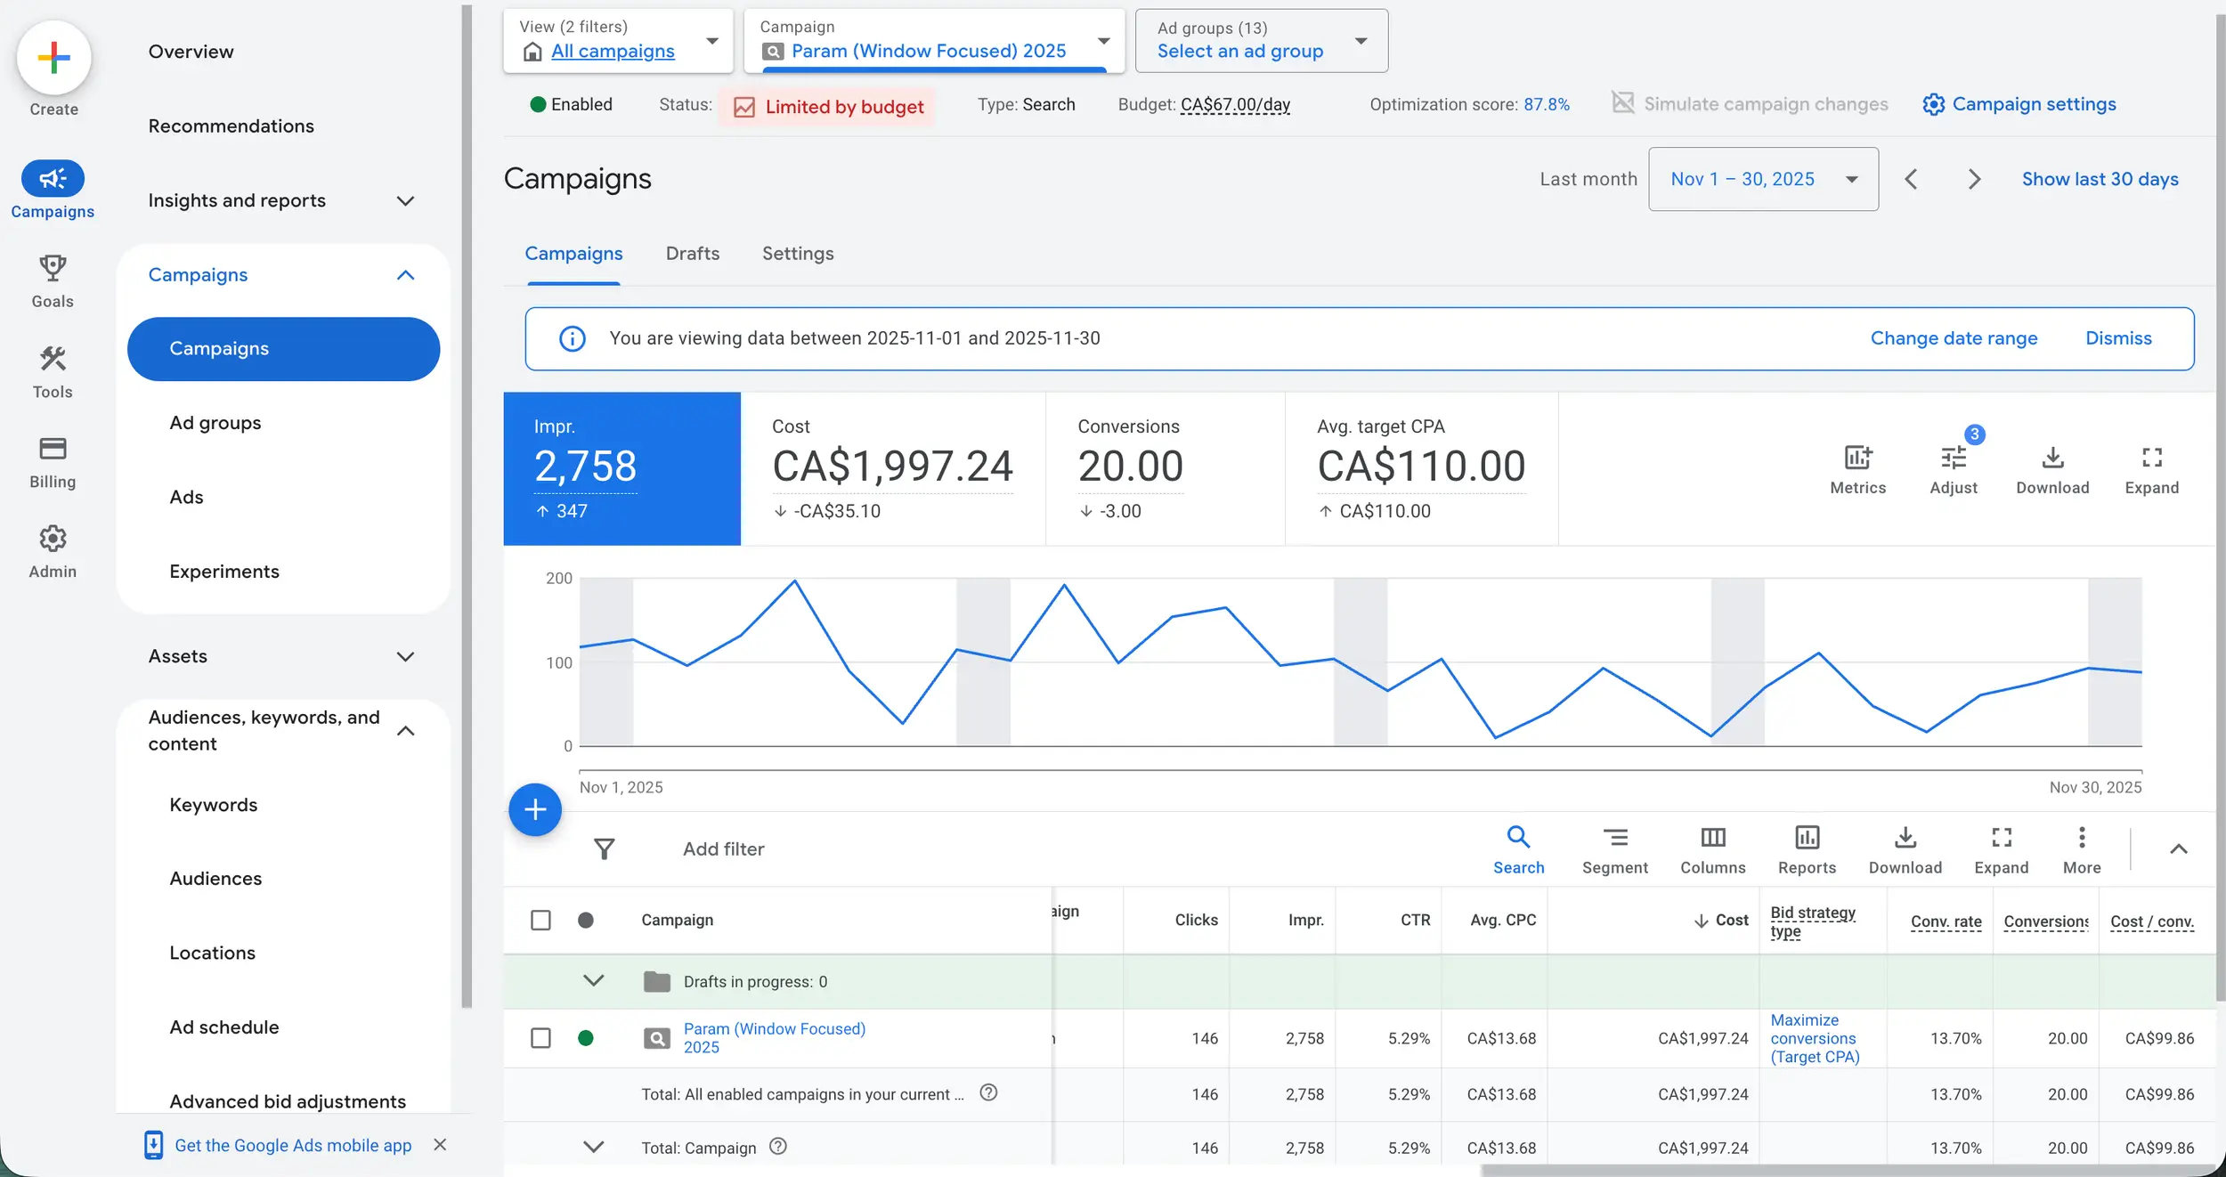Switch to the Drafts tab

click(692, 254)
